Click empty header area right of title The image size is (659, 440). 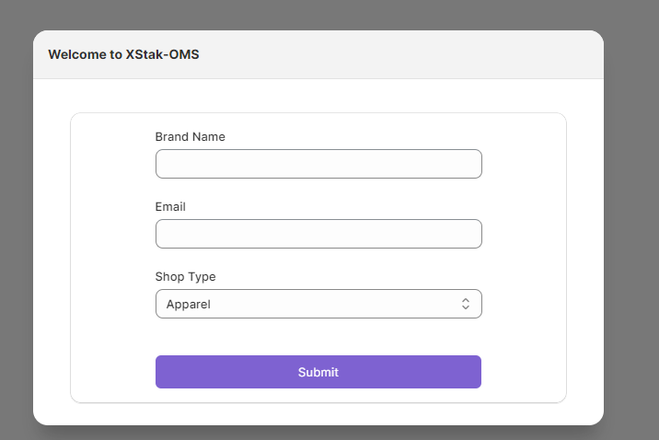(414, 54)
